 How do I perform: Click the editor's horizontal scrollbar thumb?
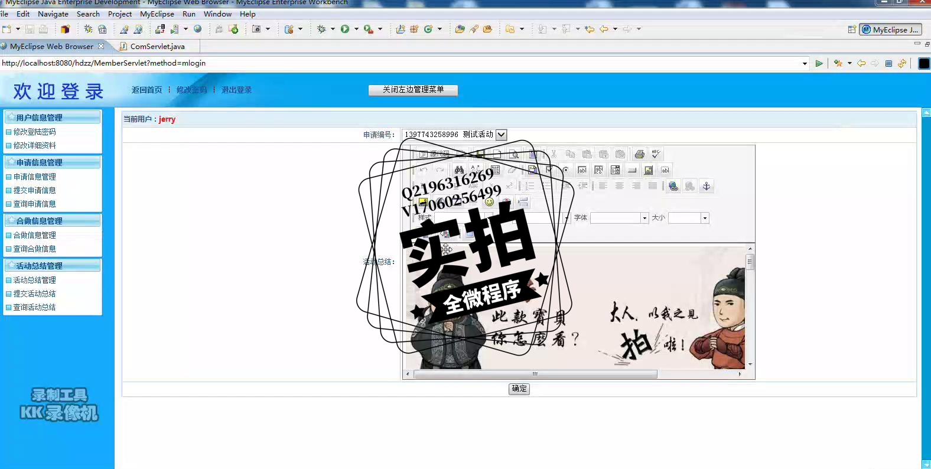pyautogui.click(x=535, y=374)
